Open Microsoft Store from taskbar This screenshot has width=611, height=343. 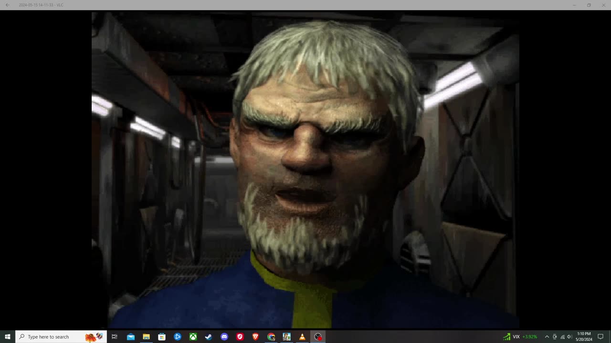pos(162,337)
